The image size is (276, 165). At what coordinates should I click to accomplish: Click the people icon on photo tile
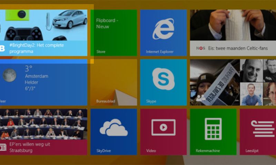(x=201, y=98)
